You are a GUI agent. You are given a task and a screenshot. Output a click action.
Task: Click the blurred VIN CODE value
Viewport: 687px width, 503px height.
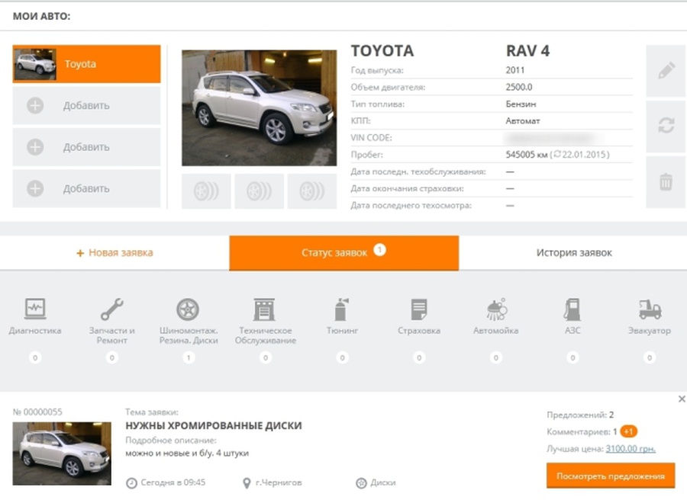pyautogui.click(x=553, y=138)
